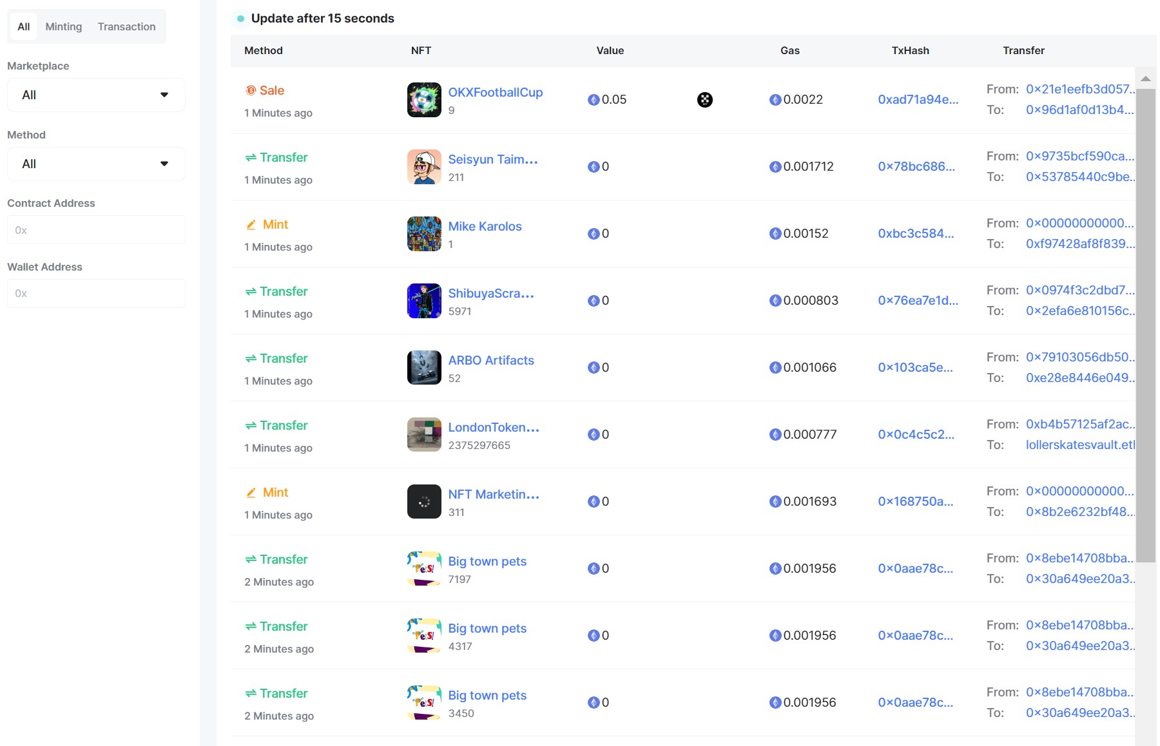Screen dimensions: 1160x746
Task: Click the lollerskatesvault.eth recipient address
Action: tap(1080, 445)
